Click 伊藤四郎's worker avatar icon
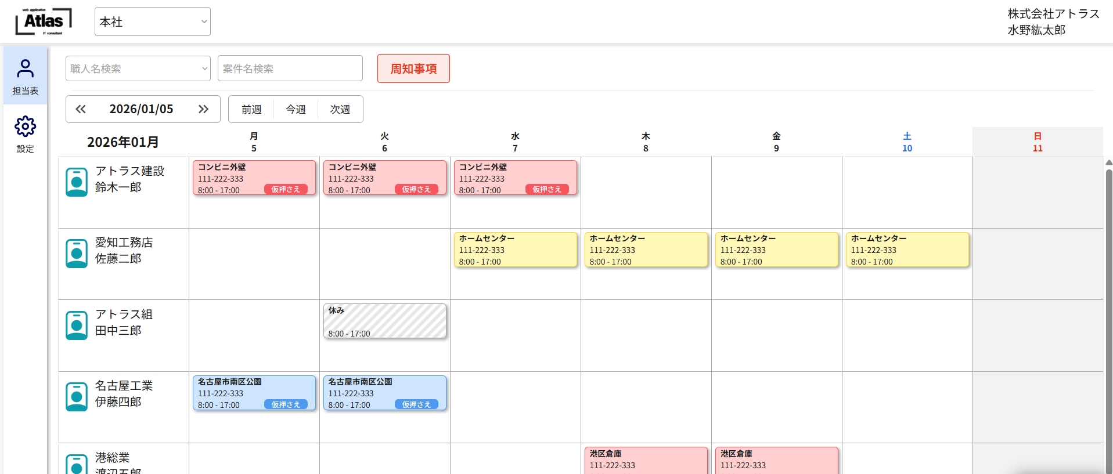The height and width of the screenshot is (474, 1113). point(77,397)
